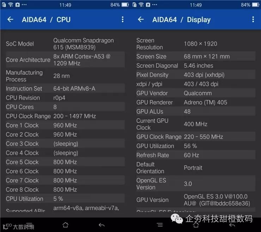Select GPU Version row
Screen dimensions: 261x232
196,200
